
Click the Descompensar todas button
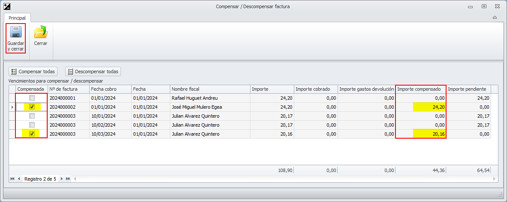pyautogui.click(x=93, y=71)
